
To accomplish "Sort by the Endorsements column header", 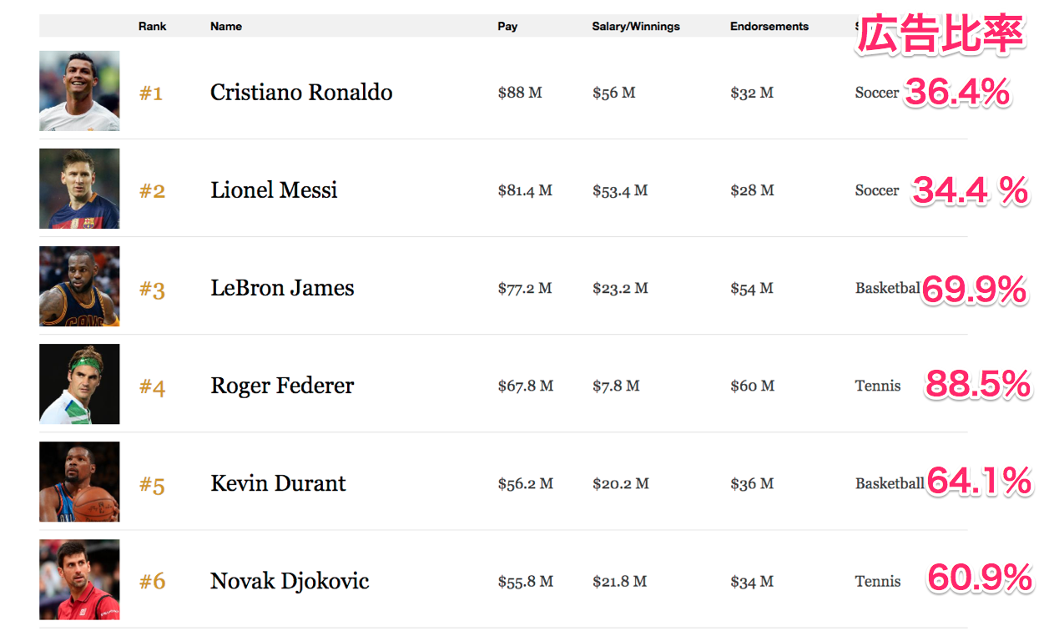I will pyautogui.click(x=769, y=26).
